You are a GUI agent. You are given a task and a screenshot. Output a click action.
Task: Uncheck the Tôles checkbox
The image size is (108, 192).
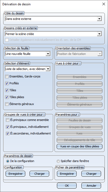(x=7, y=90)
